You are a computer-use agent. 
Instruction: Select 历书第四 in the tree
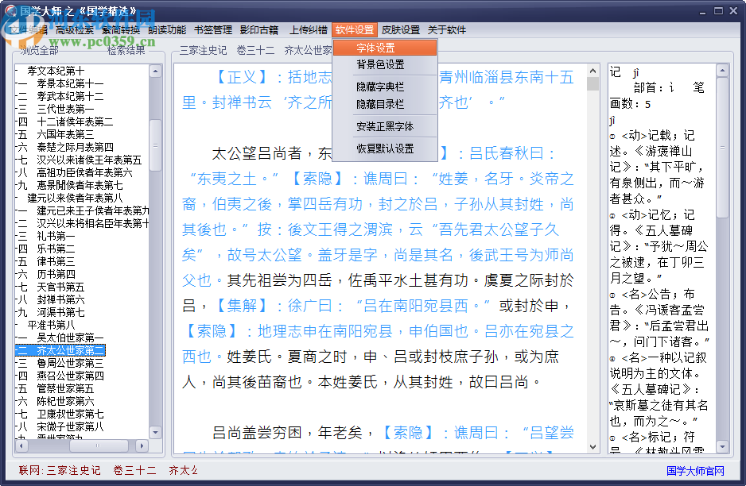pos(56,274)
